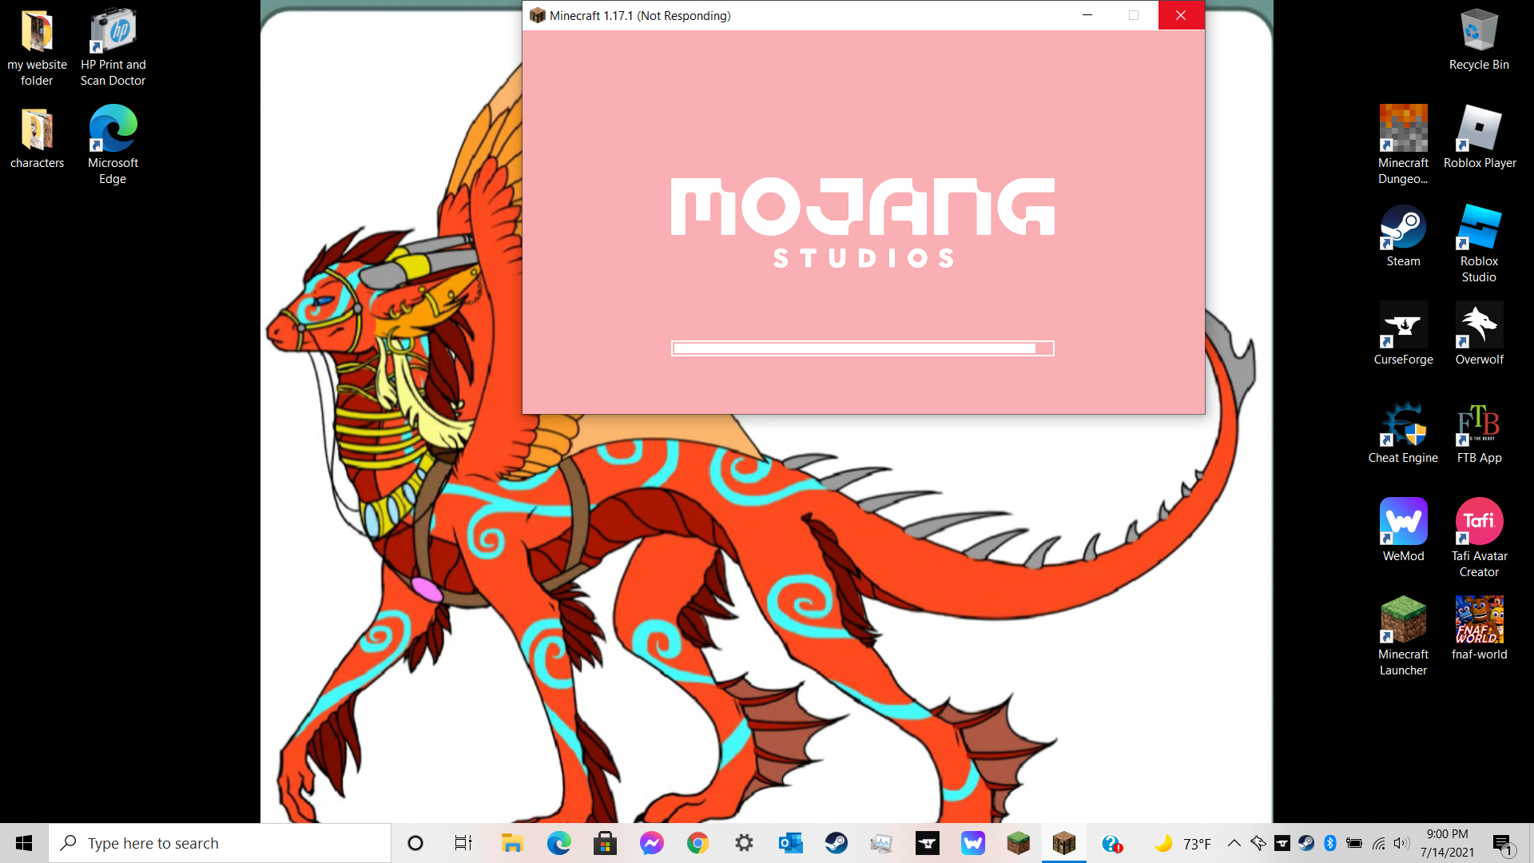Screen dimensions: 1534x863
Task: Open the Wi-Fi network flyout in the tray
Action: pyautogui.click(x=1379, y=843)
